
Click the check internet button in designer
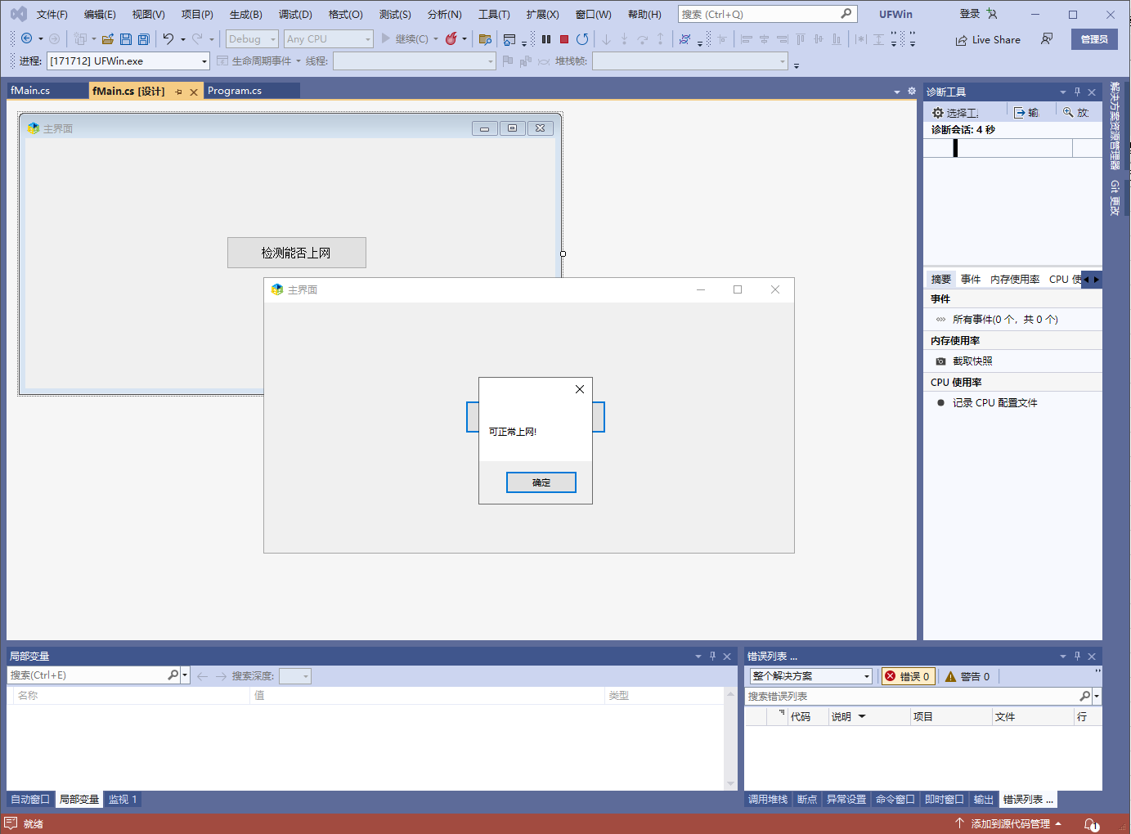pos(297,253)
